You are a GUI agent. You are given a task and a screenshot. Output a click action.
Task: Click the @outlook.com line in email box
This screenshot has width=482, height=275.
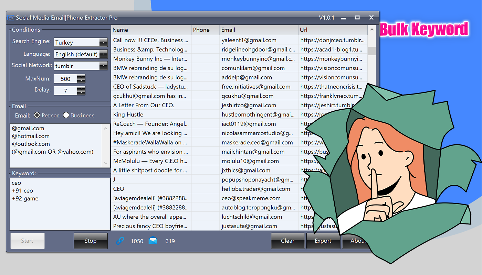[x=31, y=144]
